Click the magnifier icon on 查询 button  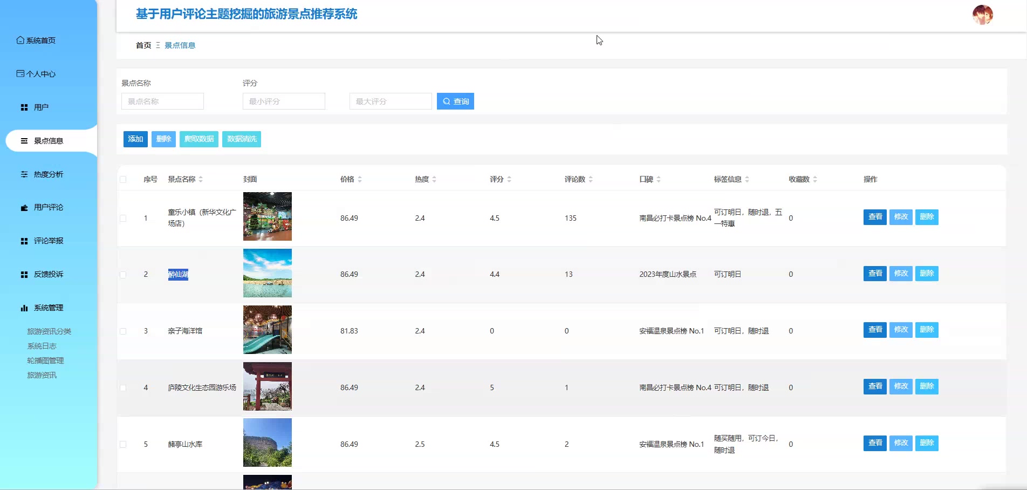pos(447,101)
